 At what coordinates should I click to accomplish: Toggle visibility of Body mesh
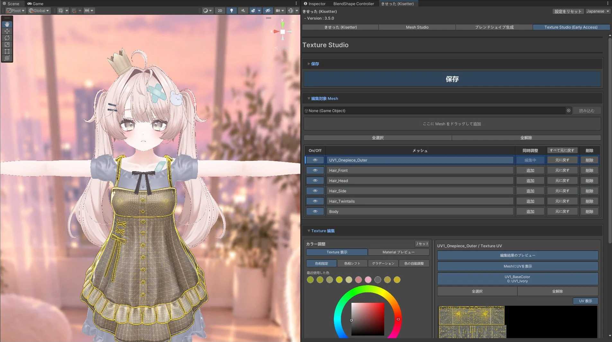(315, 212)
